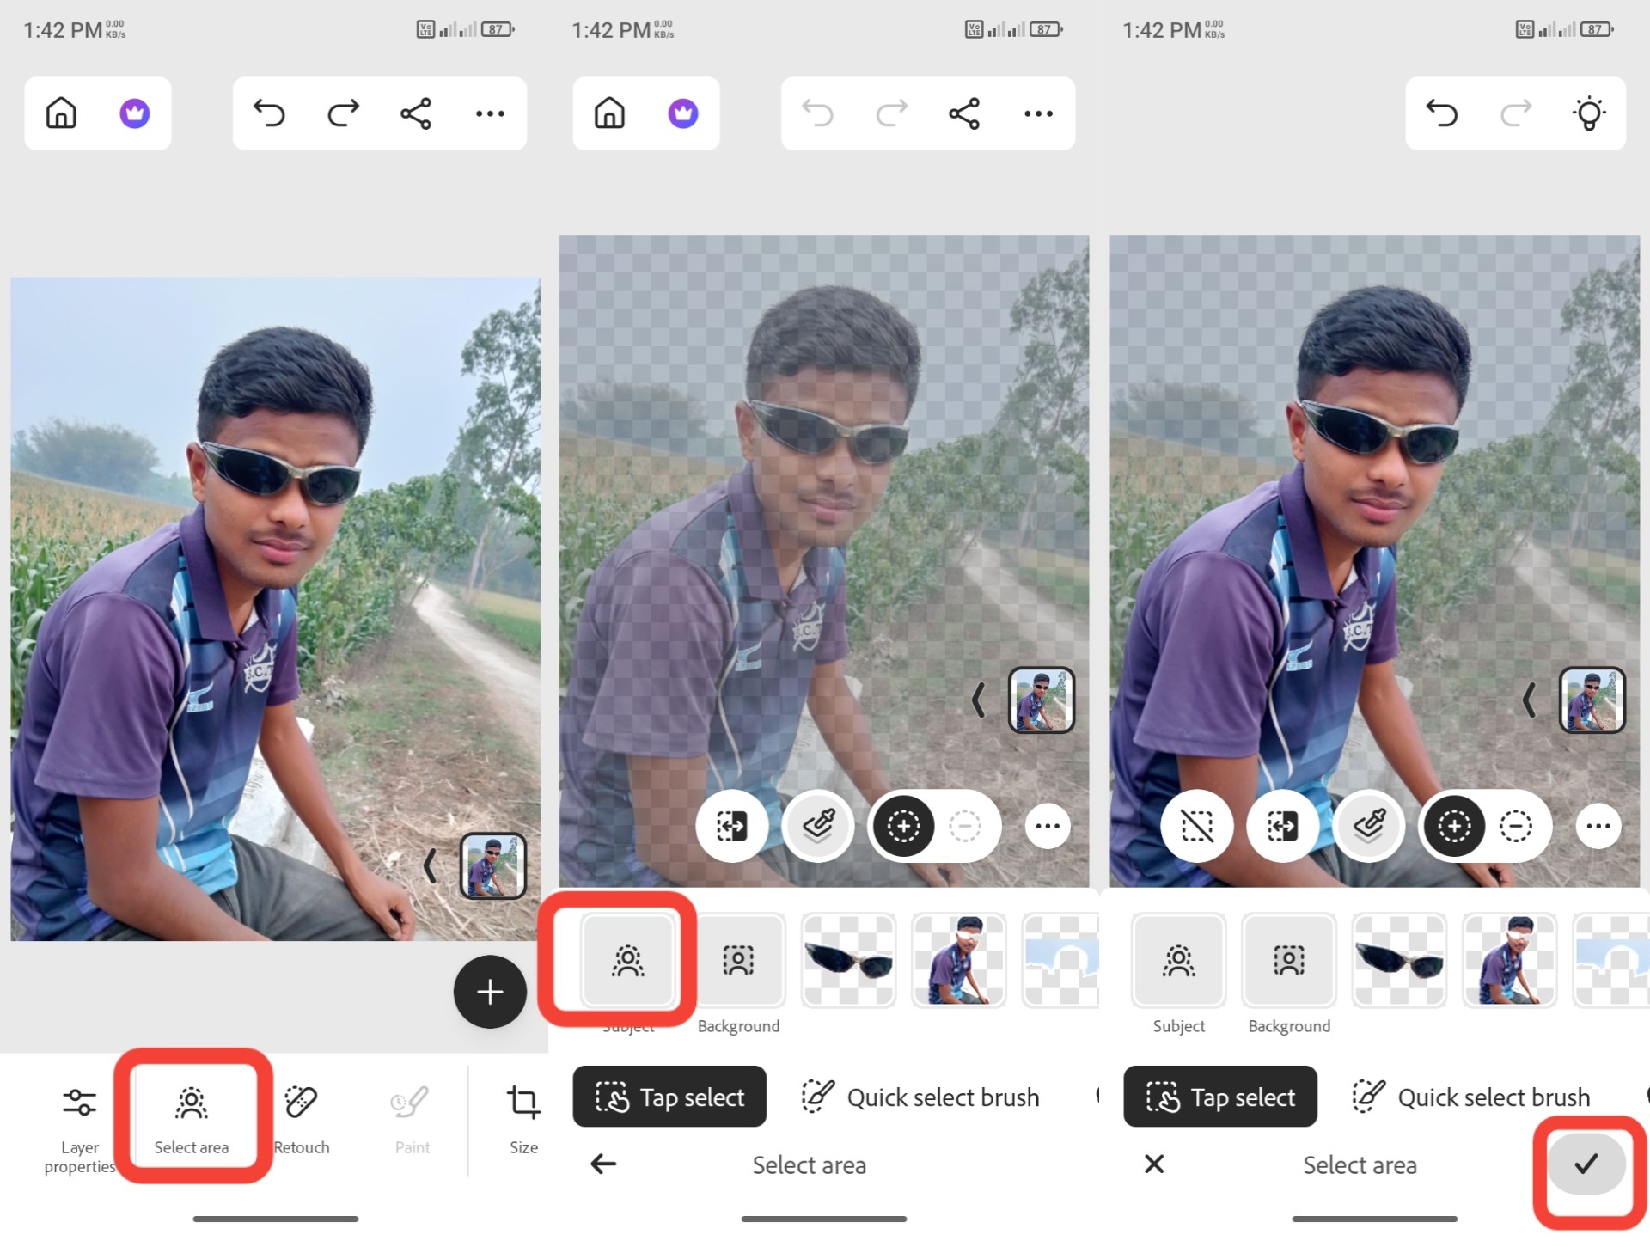The width and height of the screenshot is (1650, 1247).
Task: Switch to Quick select brush in the right screen
Action: tap(1471, 1097)
